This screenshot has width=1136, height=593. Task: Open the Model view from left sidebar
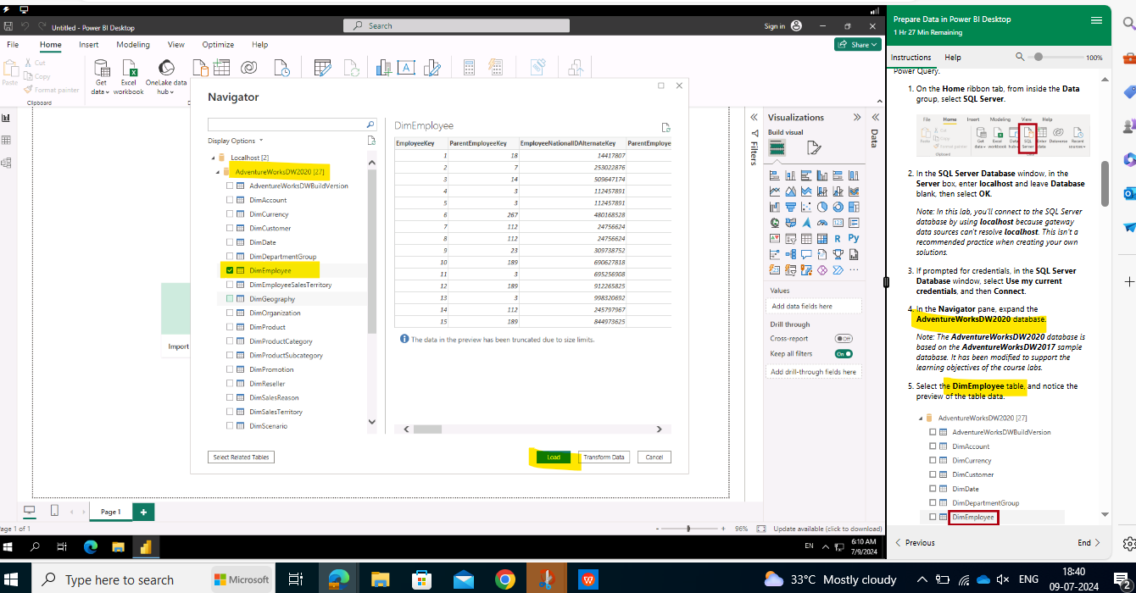point(6,163)
